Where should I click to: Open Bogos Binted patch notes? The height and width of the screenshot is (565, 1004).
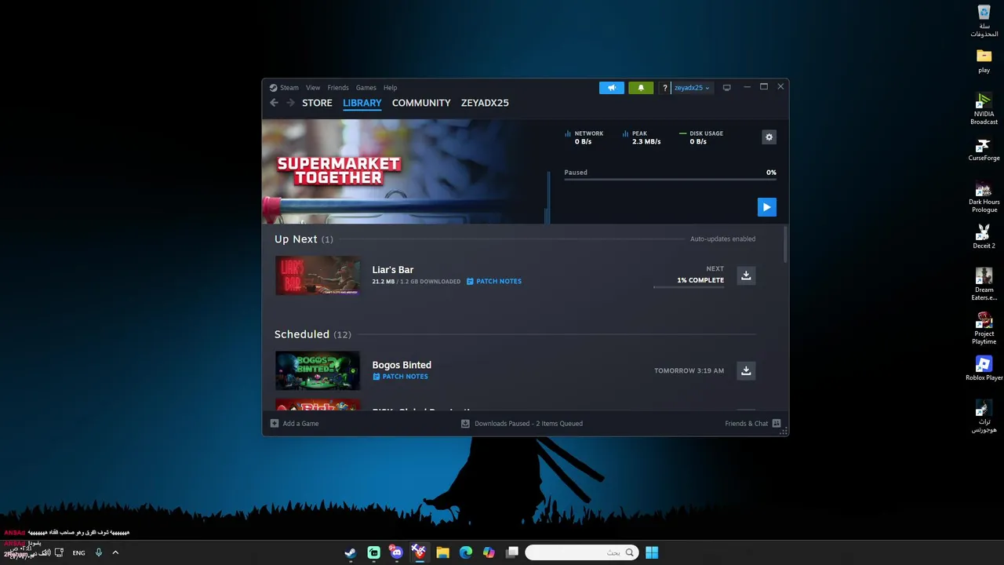click(x=400, y=377)
